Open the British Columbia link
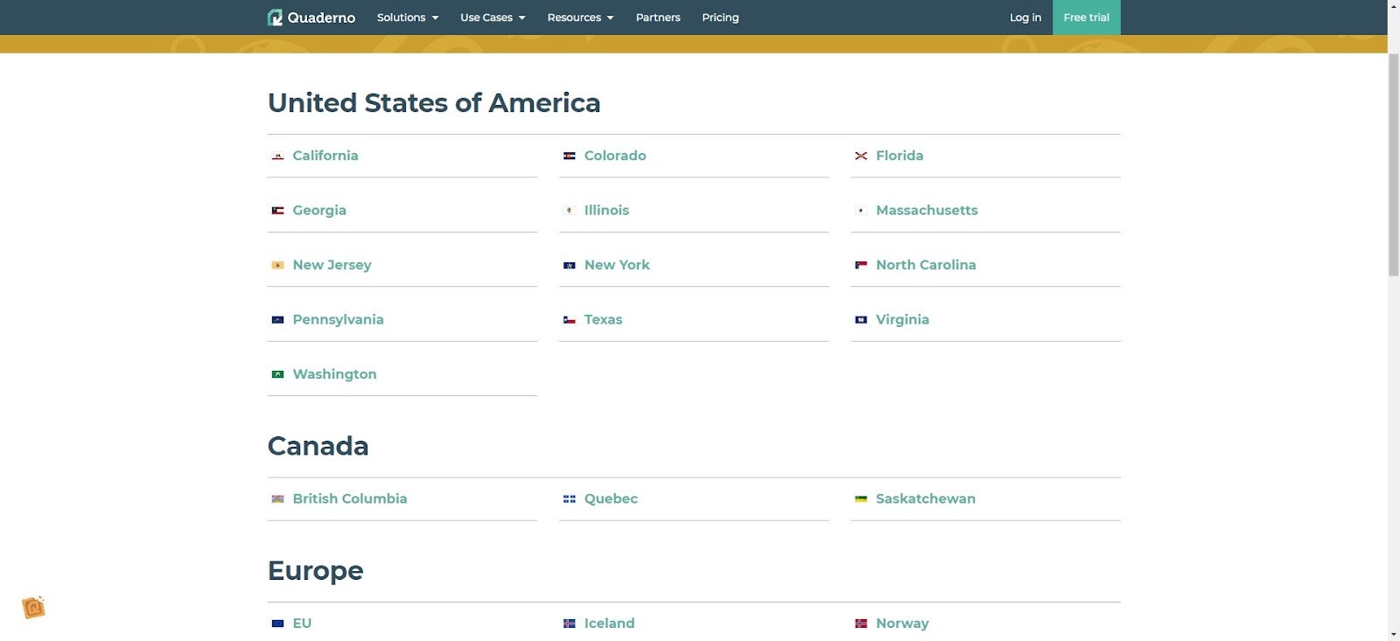 click(350, 499)
